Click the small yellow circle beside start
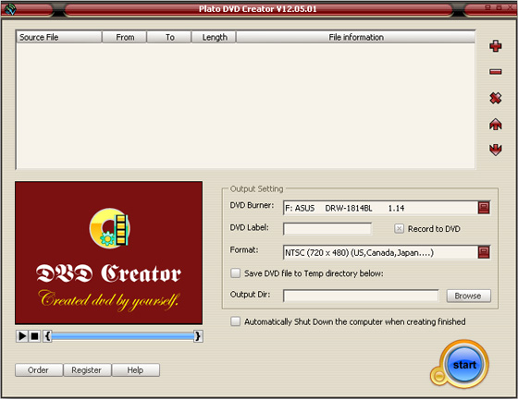 438,376
